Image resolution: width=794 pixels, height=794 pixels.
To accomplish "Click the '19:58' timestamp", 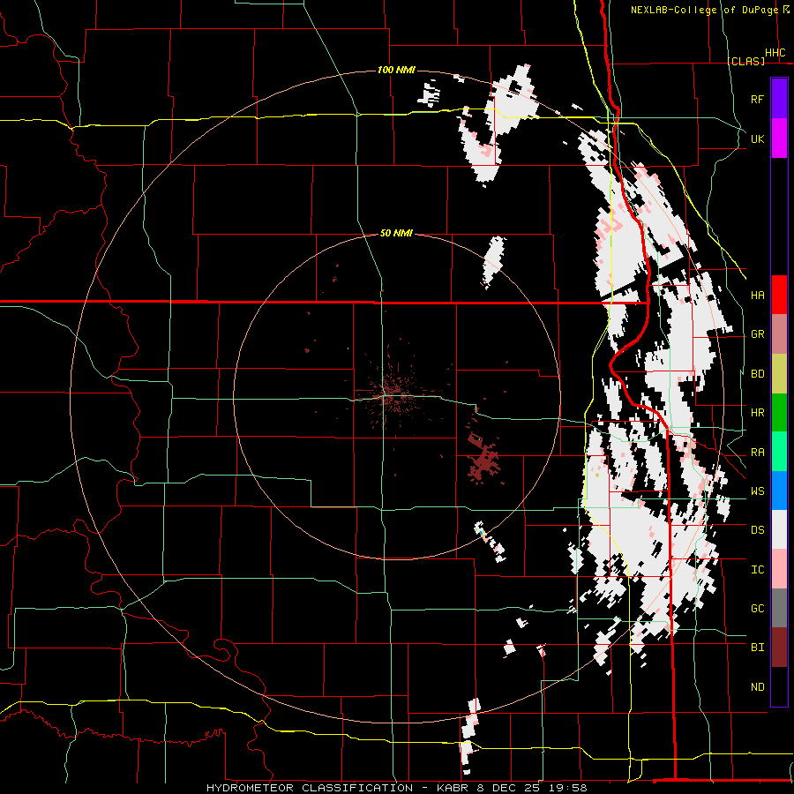I will pos(566,788).
